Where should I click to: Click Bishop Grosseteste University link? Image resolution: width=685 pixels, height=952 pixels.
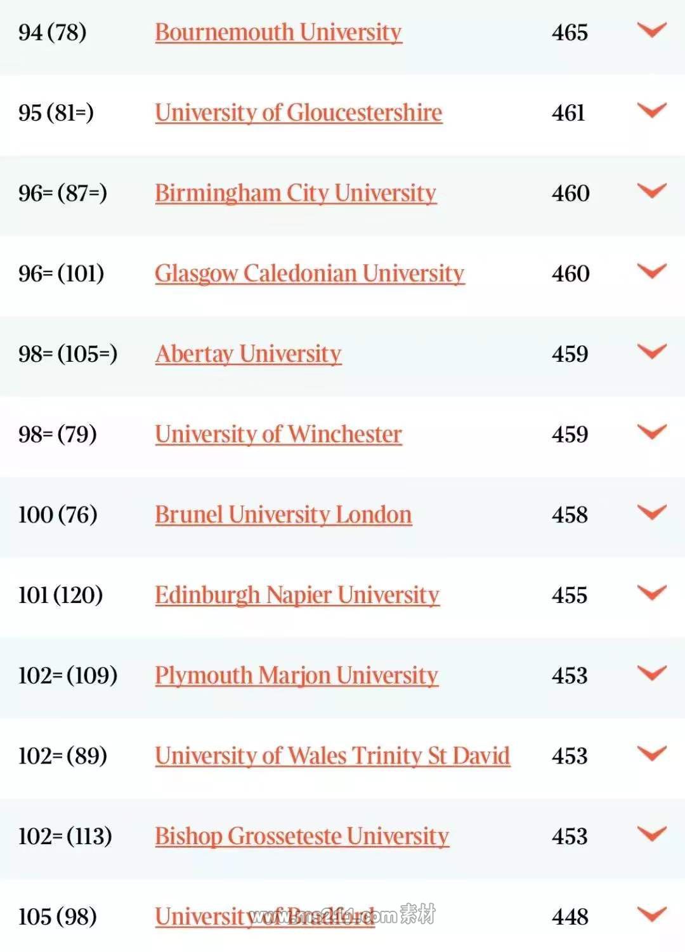coord(302,836)
